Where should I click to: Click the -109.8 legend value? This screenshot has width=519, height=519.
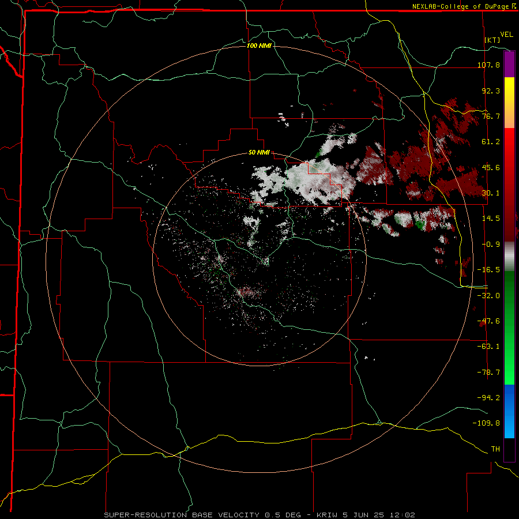pos(486,423)
